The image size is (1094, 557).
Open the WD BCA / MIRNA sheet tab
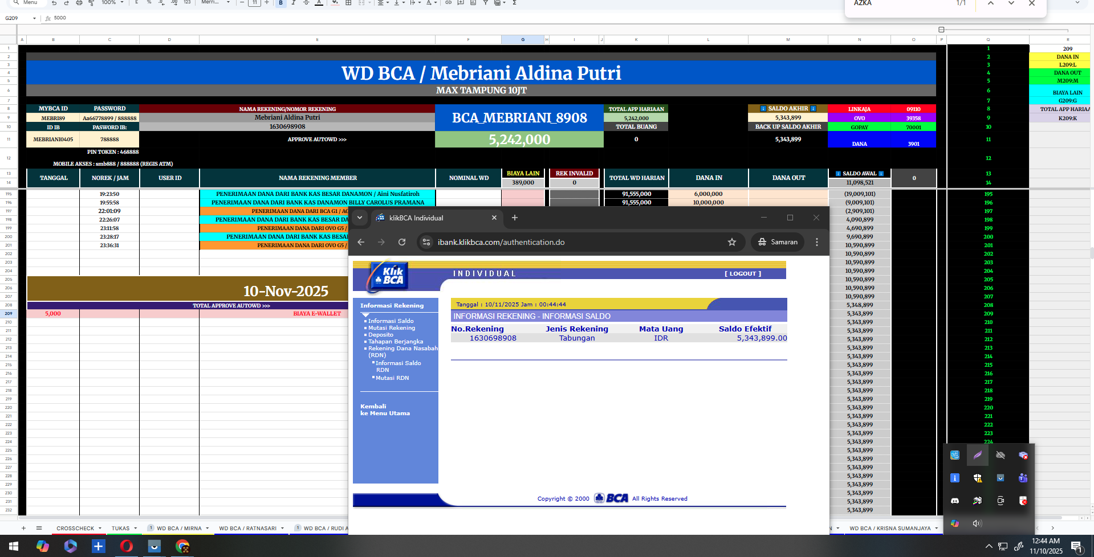click(x=179, y=529)
